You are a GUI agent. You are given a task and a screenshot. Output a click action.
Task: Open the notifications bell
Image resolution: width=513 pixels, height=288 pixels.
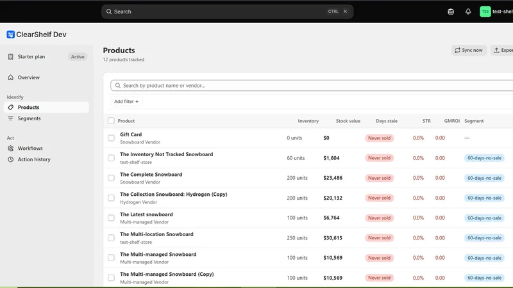point(468,12)
